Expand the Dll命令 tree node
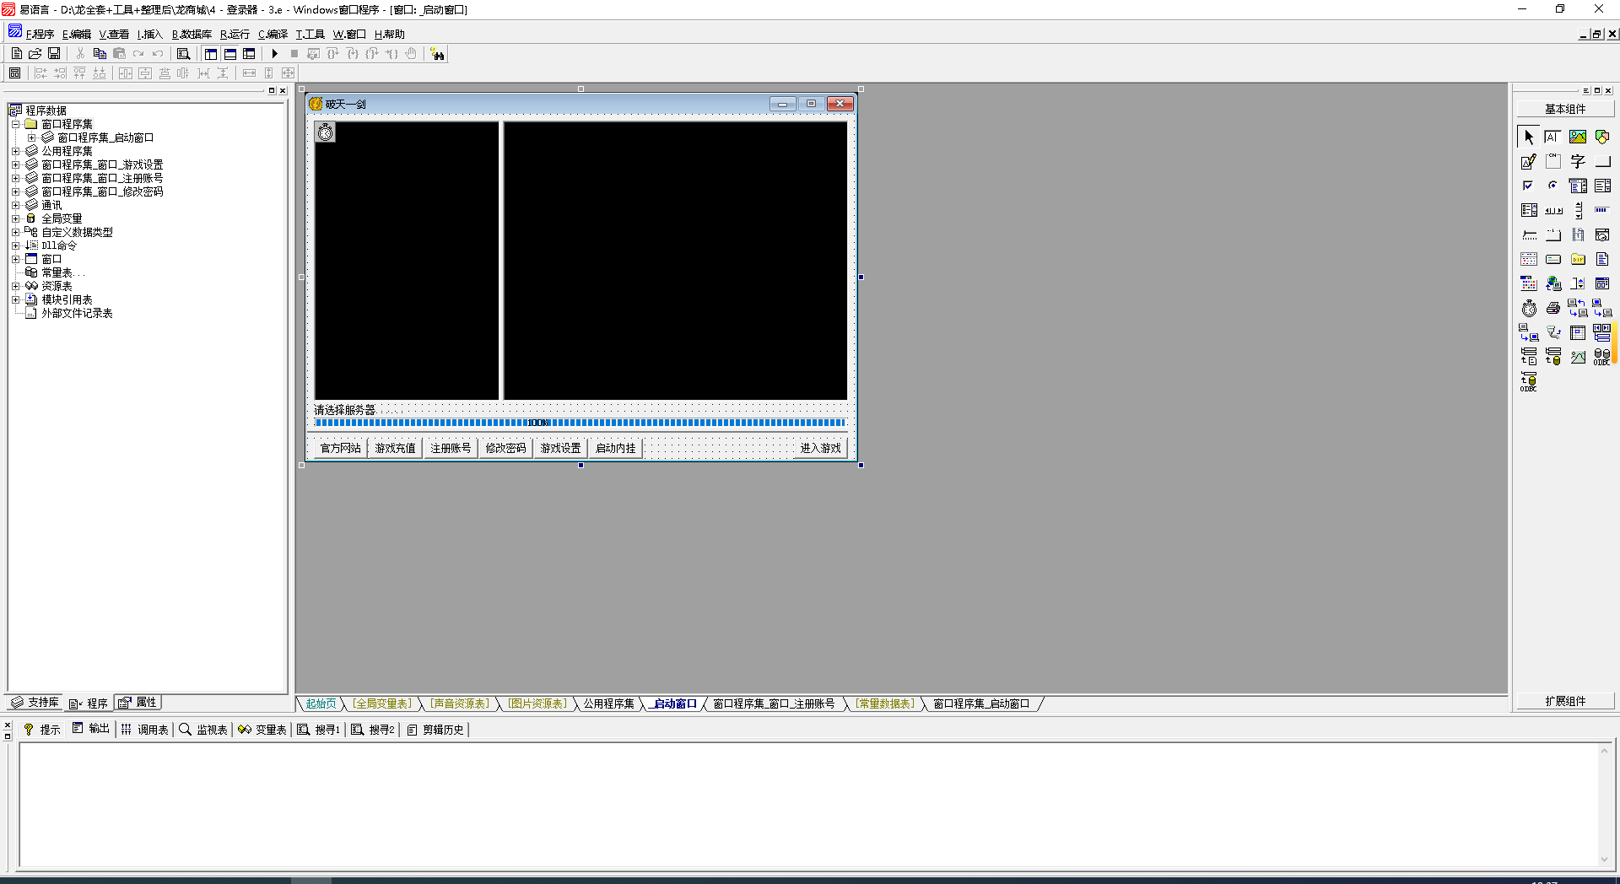The image size is (1620, 884). (x=15, y=245)
